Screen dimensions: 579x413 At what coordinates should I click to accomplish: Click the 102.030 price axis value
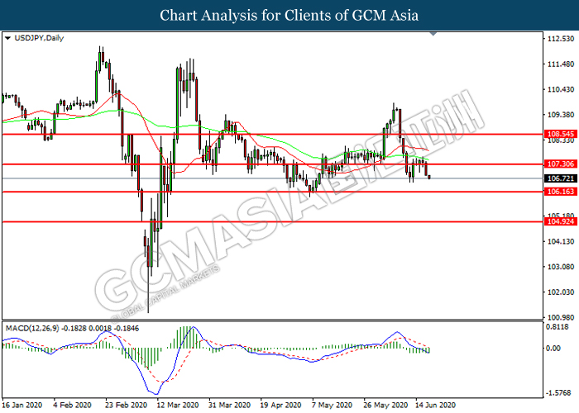(561, 292)
